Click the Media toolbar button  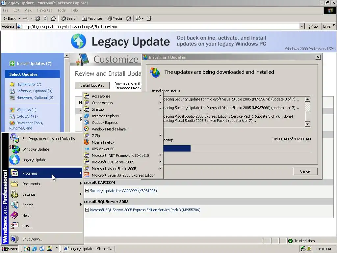coord(115,18)
